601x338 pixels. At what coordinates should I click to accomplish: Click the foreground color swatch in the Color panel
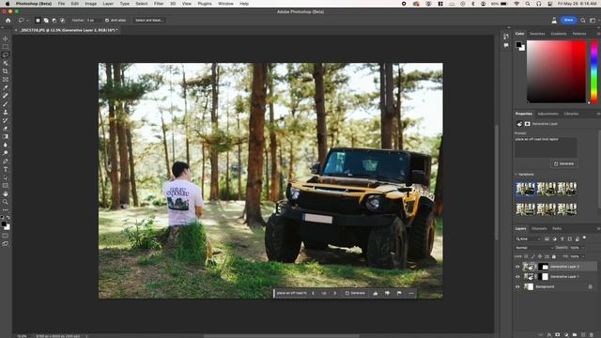click(518, 44)
